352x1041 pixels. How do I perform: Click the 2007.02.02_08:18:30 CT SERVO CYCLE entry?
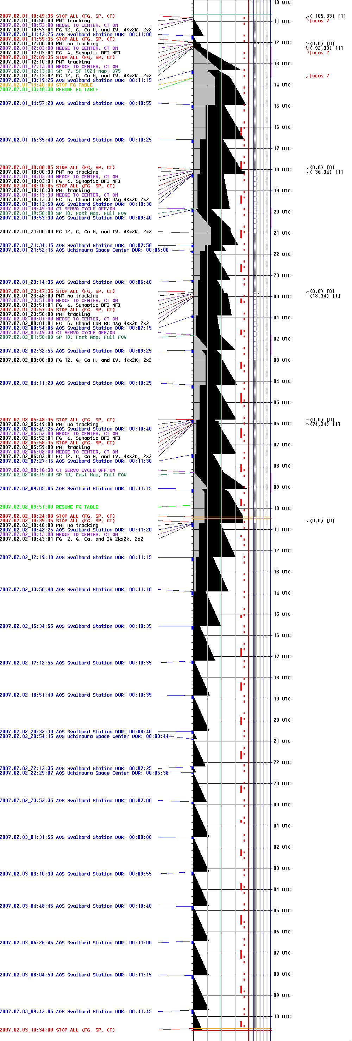pyautogui.click(x=57, y=470)
